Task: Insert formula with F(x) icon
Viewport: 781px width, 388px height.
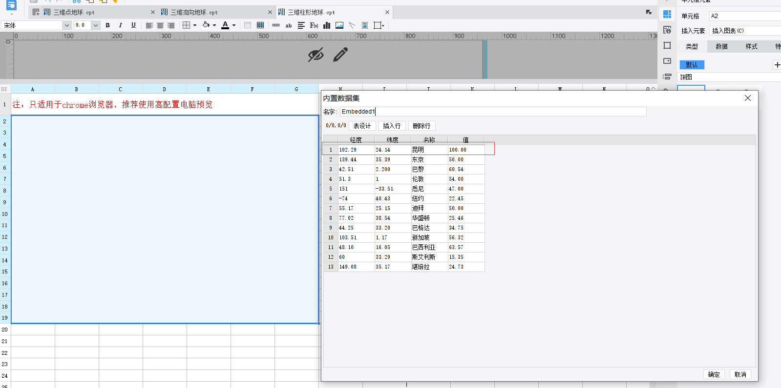Action: tap(314, 25)
